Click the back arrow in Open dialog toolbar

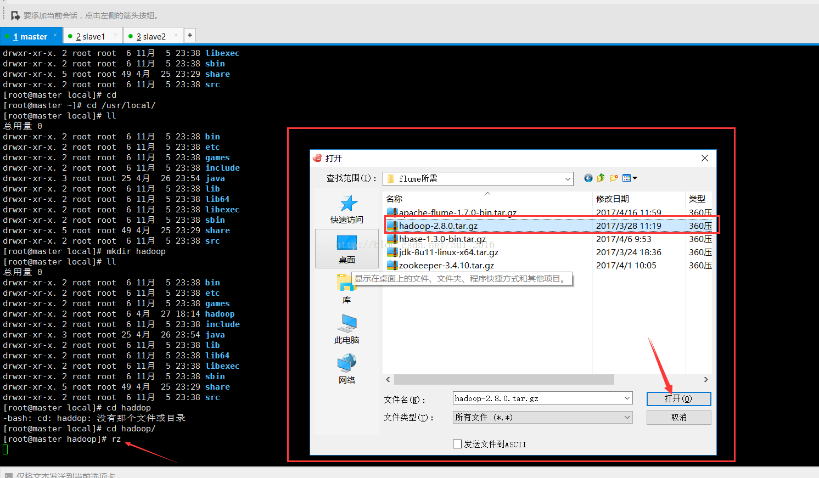588,178
